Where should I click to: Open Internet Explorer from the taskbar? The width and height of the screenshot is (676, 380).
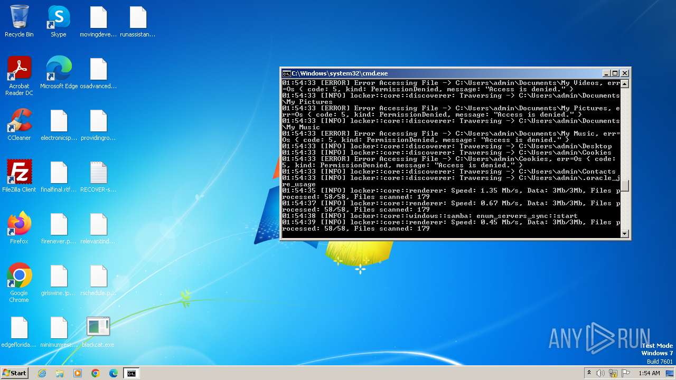[x=42, y=373]
